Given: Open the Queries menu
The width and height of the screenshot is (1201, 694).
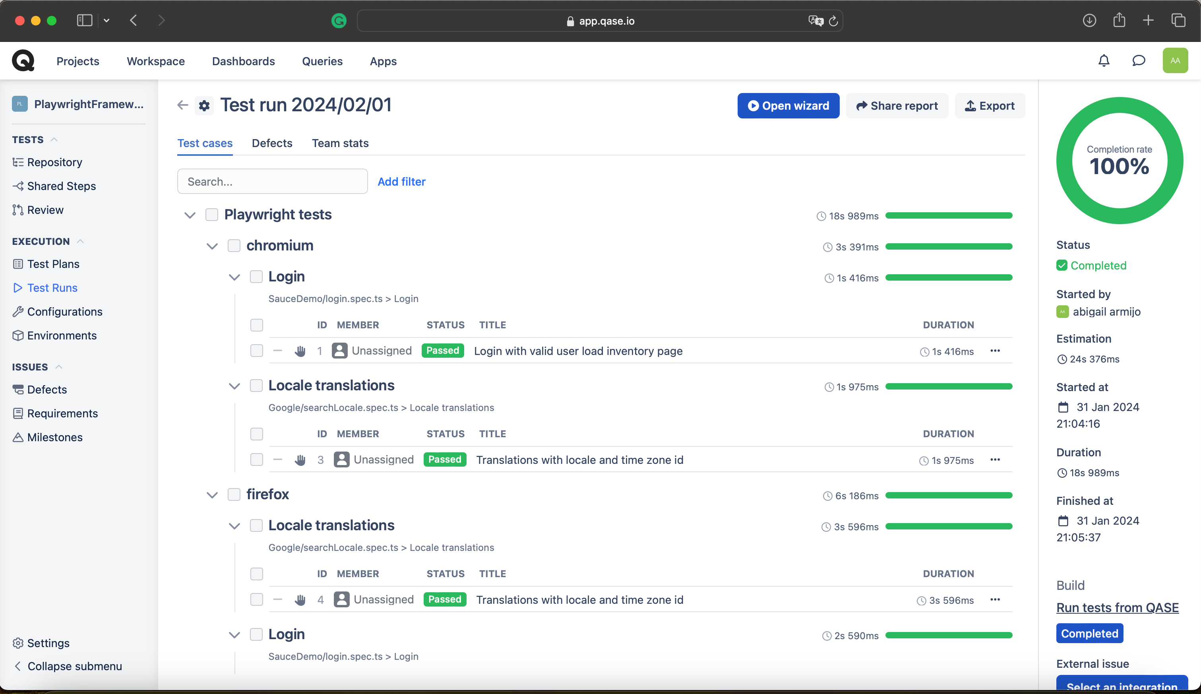Looking at the screenshot, I should point(322,61).
